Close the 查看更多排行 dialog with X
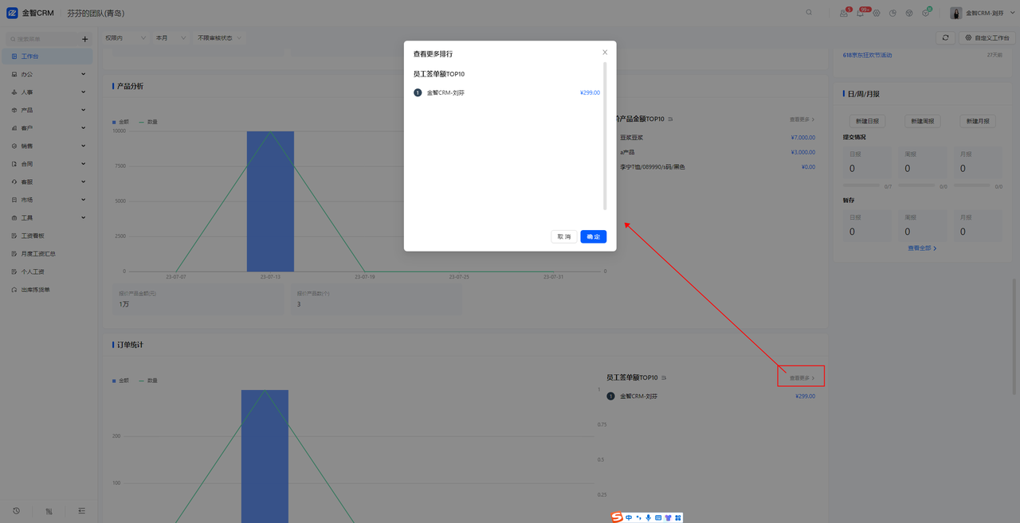This screenshot has height=523, width=1020. click(x=605, y=53)
